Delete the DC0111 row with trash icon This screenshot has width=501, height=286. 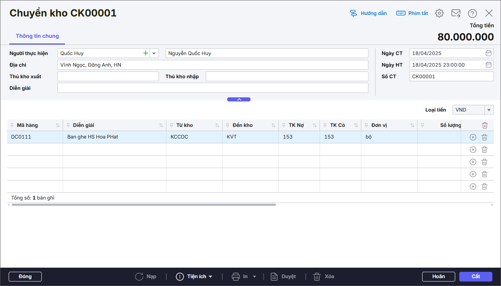coord(484,137)
